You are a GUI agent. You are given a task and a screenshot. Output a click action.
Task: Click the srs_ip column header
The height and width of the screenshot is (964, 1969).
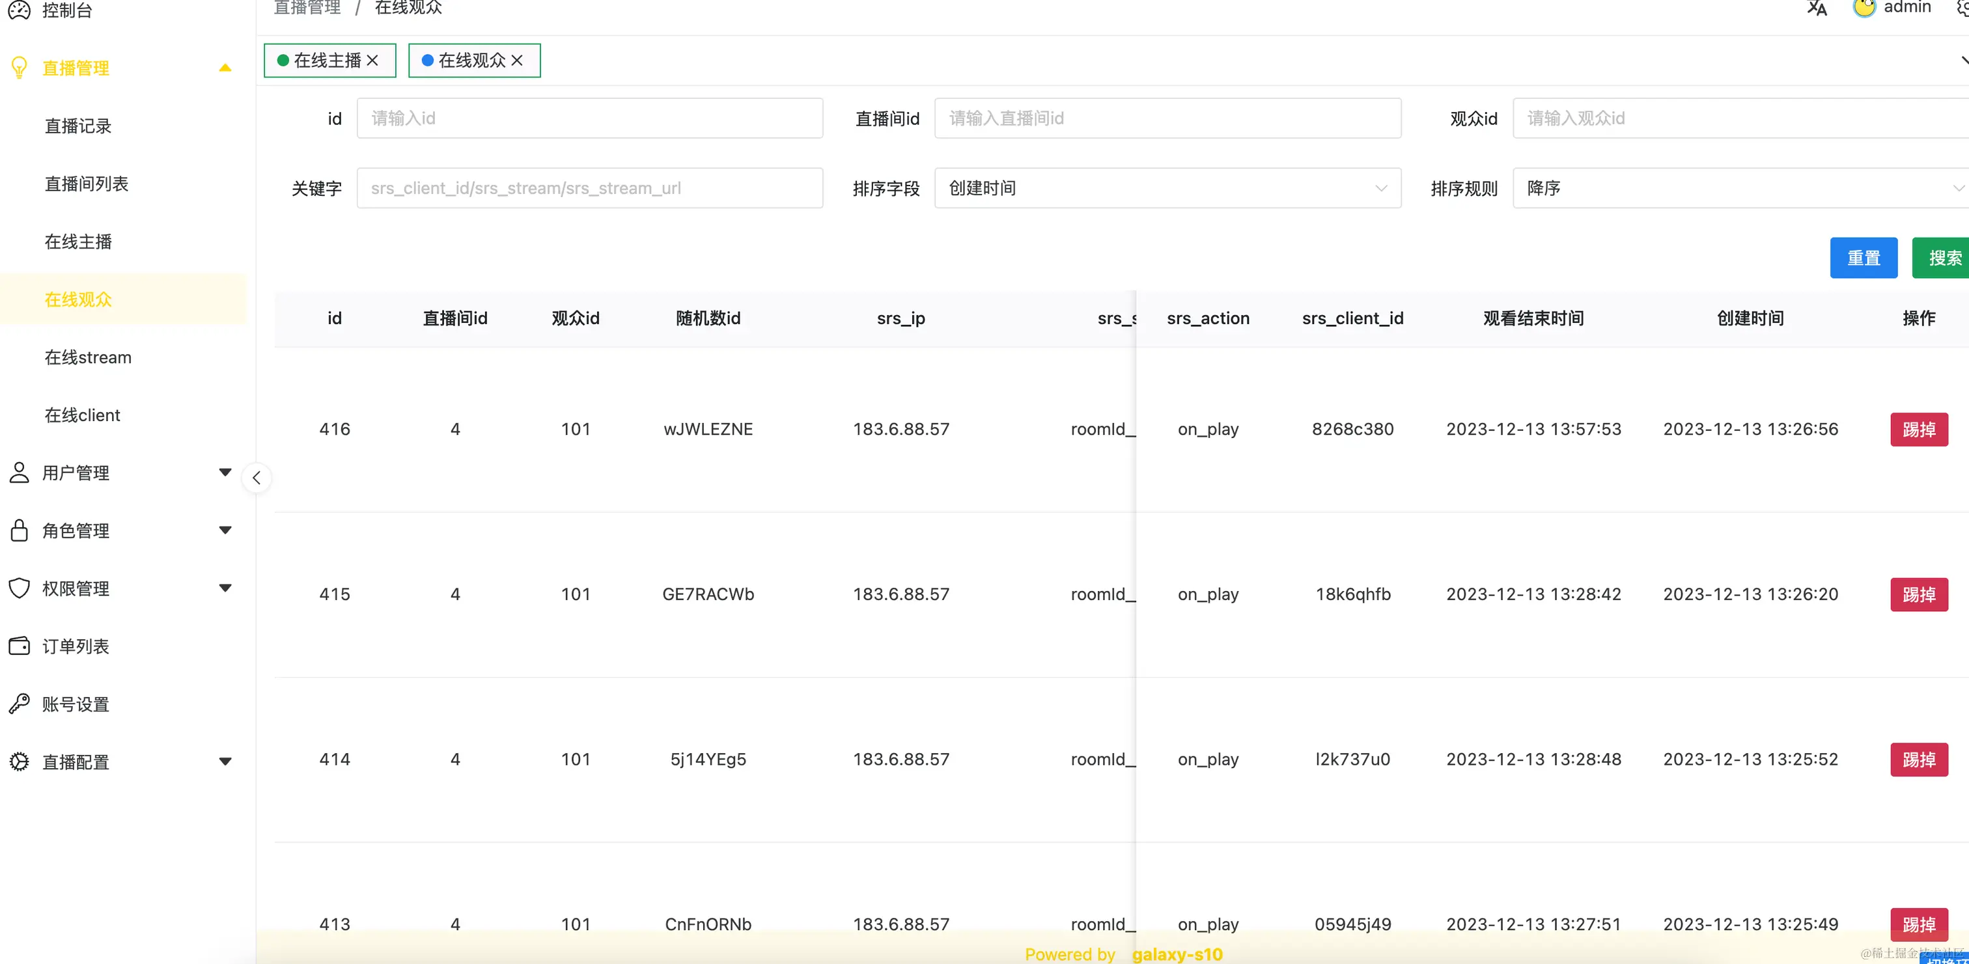click(901, 318)
